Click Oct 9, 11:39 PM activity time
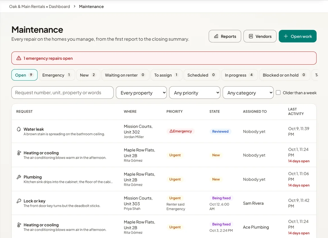Image resolution: width=328 pixels, height=238 pixels. pos(298,131)
